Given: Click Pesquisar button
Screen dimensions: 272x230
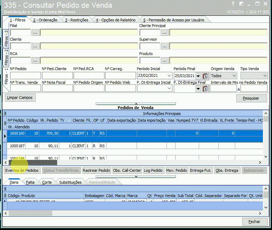Looking at the screenshot, I should 251,99.
